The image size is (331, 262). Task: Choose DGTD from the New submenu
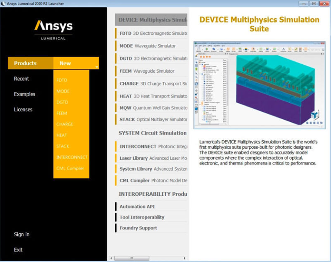pos(62,102)
